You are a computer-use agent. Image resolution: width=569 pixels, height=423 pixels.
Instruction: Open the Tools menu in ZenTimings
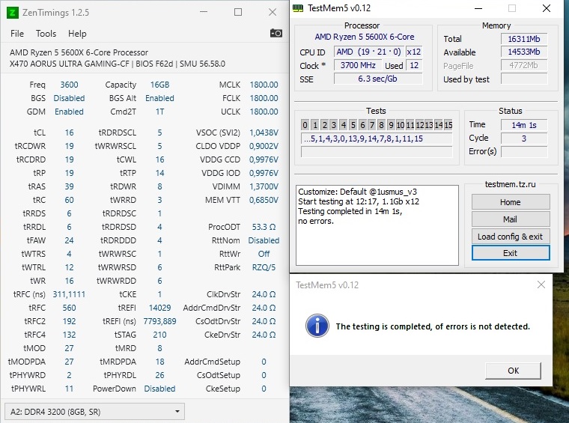[46, 34]
